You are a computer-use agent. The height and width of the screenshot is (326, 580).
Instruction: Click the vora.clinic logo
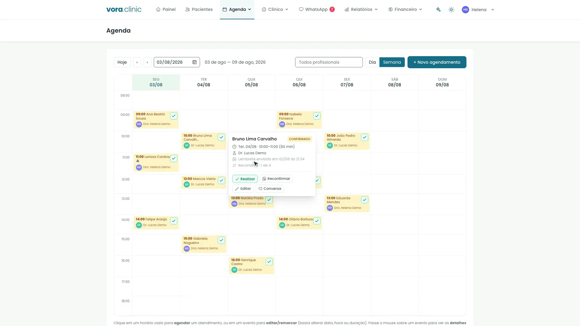click(x=124, y=9)
